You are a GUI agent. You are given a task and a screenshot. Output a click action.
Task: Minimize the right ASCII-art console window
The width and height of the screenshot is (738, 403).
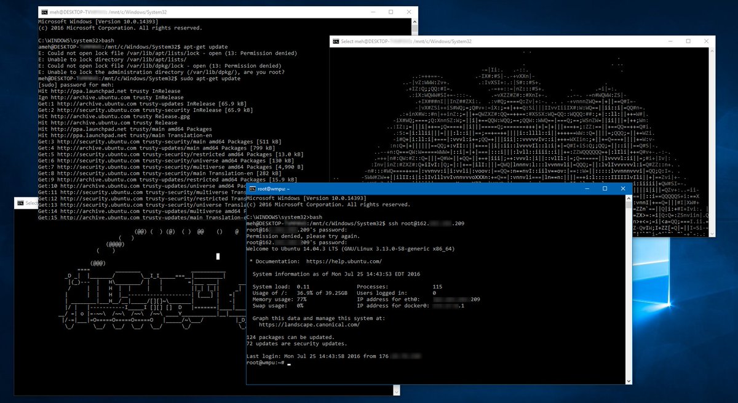coord(671,41)
